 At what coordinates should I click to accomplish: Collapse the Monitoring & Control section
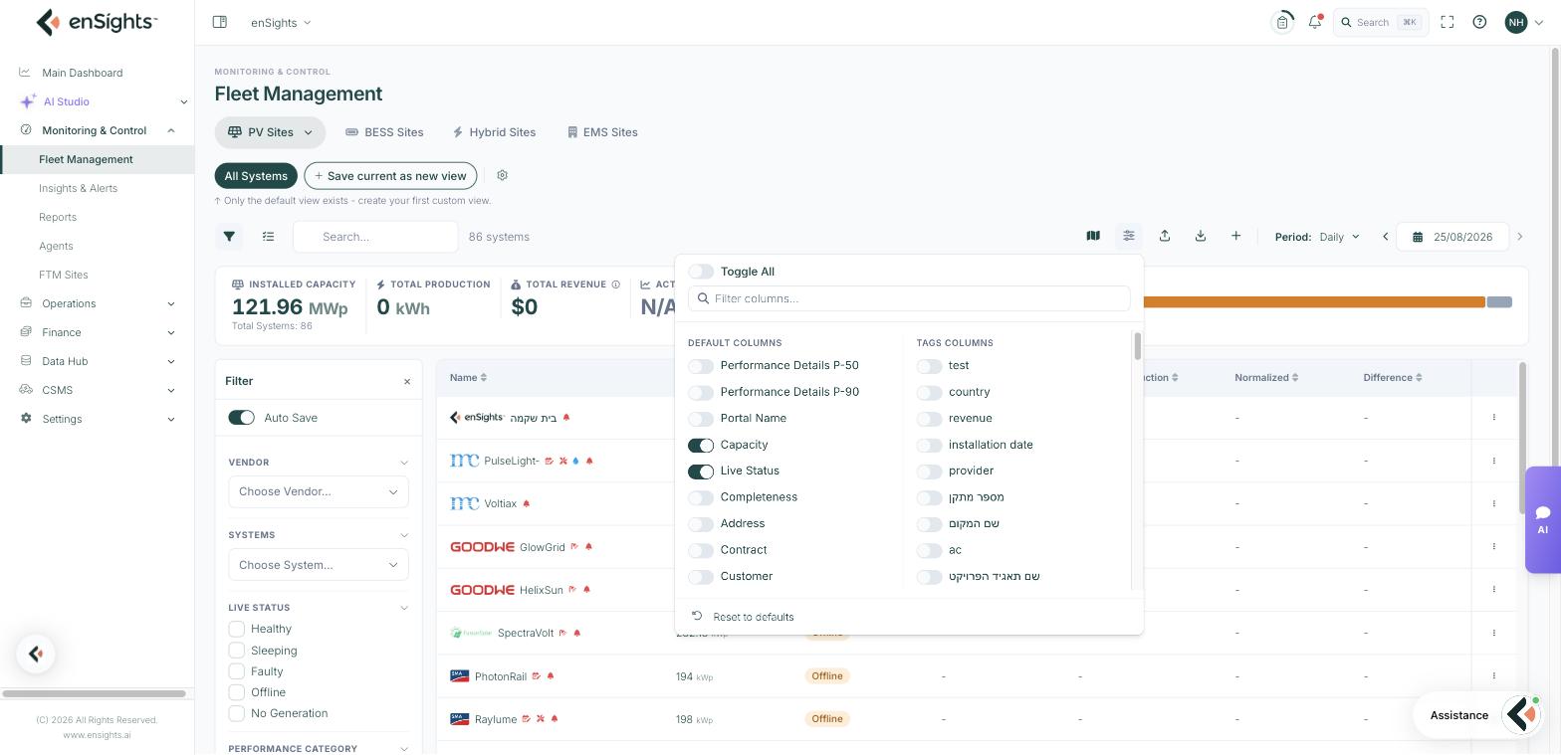coord(98,130)
